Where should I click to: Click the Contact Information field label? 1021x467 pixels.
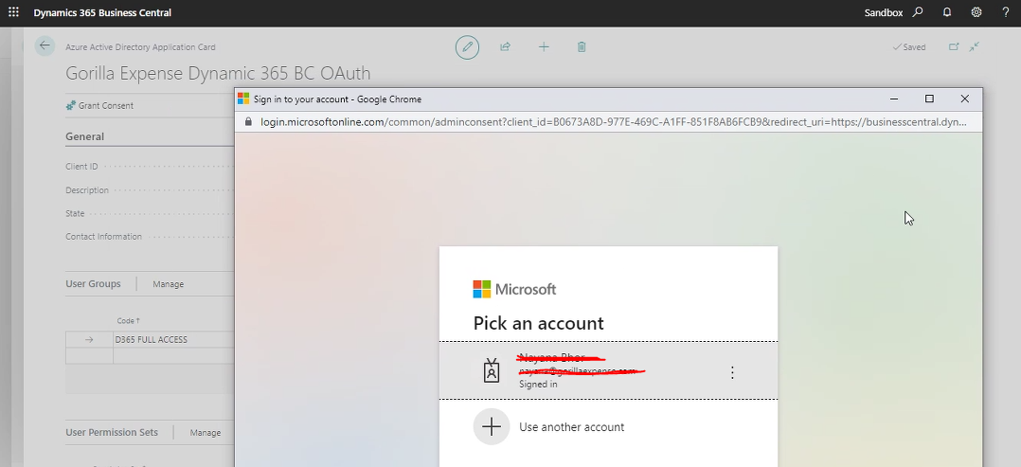point(103,237)
